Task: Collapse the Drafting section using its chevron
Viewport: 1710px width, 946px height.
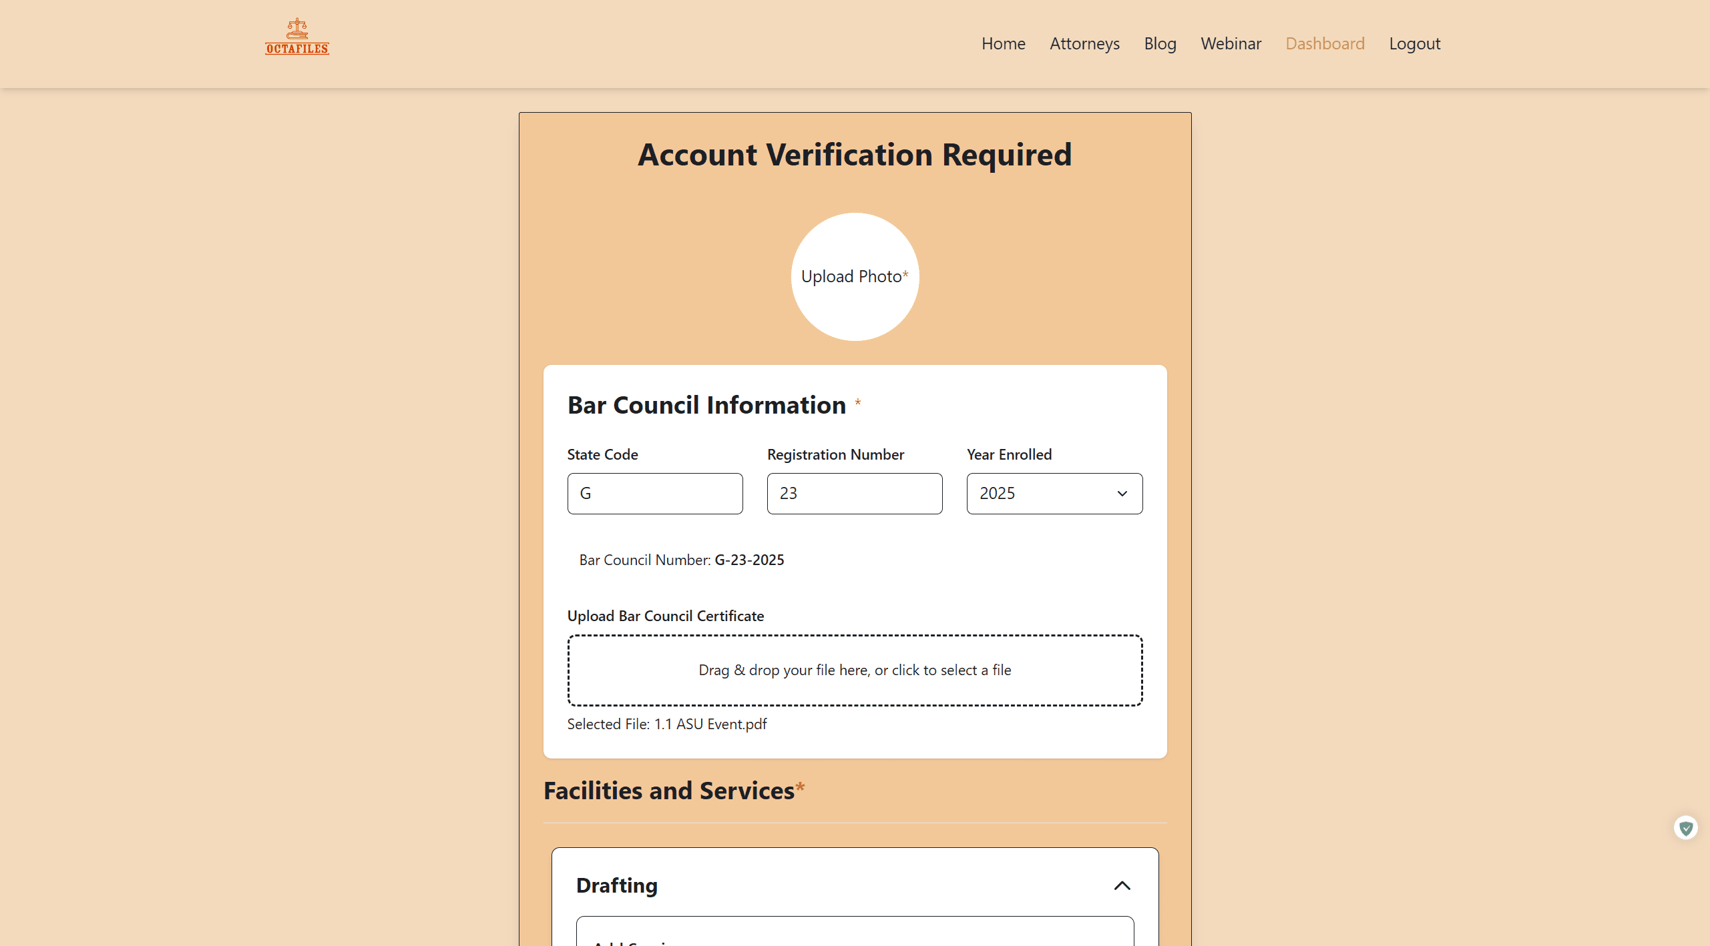Action: 1122,885
